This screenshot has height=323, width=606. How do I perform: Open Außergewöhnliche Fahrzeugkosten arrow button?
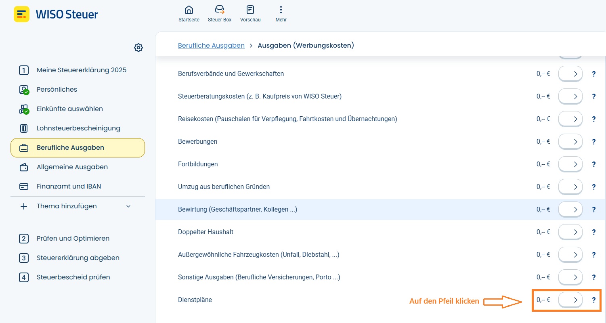(570, 255)
